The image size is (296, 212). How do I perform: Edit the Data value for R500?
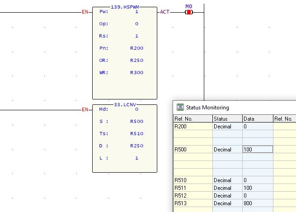(257, 150)
